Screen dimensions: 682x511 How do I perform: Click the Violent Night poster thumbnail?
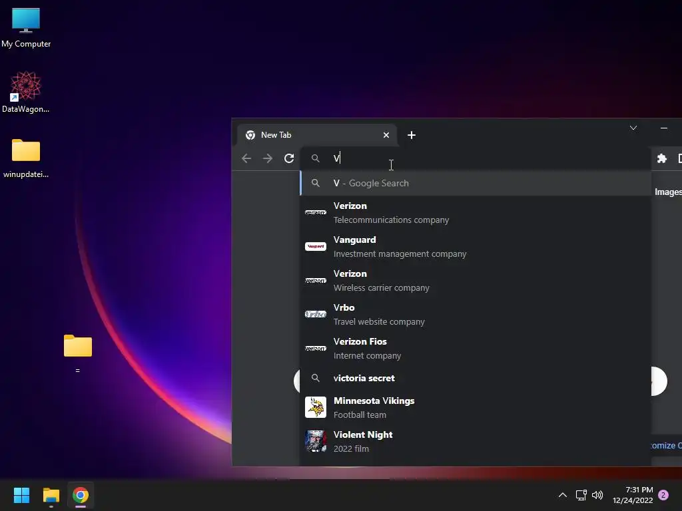[x=315, y=441]
